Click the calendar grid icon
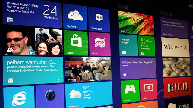Image resolution: width=193 pixels, height=108 pixels. tap(10, 20)
